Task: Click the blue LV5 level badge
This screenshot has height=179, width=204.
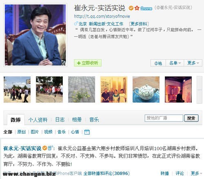Action: click(146, 8)
